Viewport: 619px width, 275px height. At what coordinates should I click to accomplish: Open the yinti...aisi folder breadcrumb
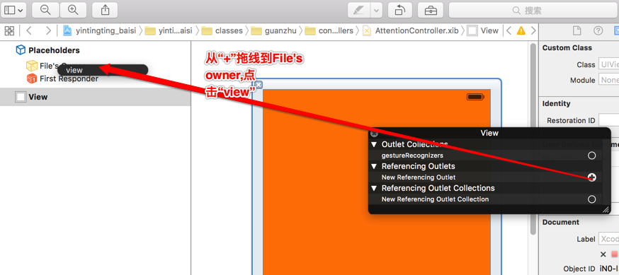(x=169, y=30)
